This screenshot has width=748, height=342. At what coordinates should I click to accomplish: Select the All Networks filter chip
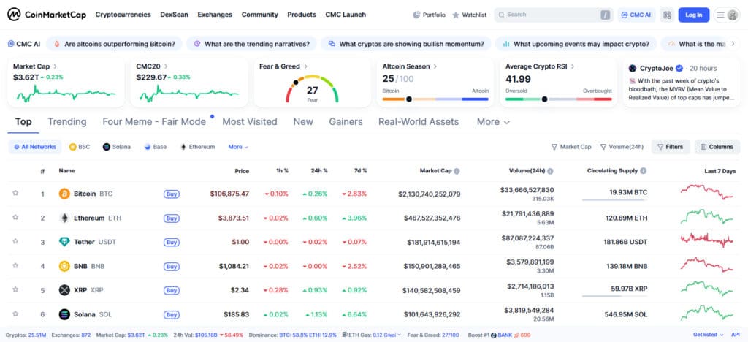pyautogui.click(x=34, y=147)
